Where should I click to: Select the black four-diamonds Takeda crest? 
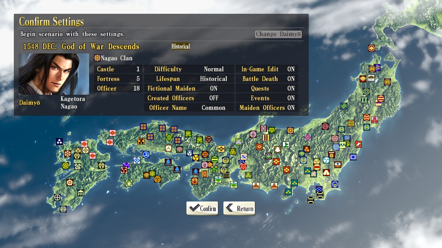221,148
